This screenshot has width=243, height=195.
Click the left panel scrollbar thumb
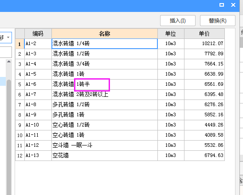(9, 137)
